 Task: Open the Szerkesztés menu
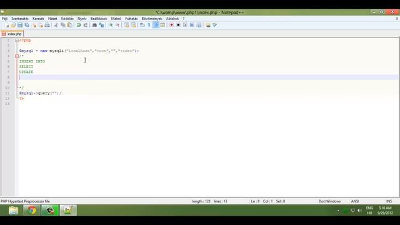click(20, 19)
